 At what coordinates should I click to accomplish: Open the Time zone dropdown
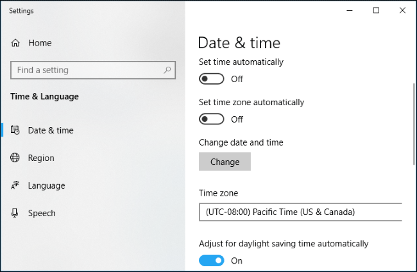pyautogui.click(x=300, y=212)
